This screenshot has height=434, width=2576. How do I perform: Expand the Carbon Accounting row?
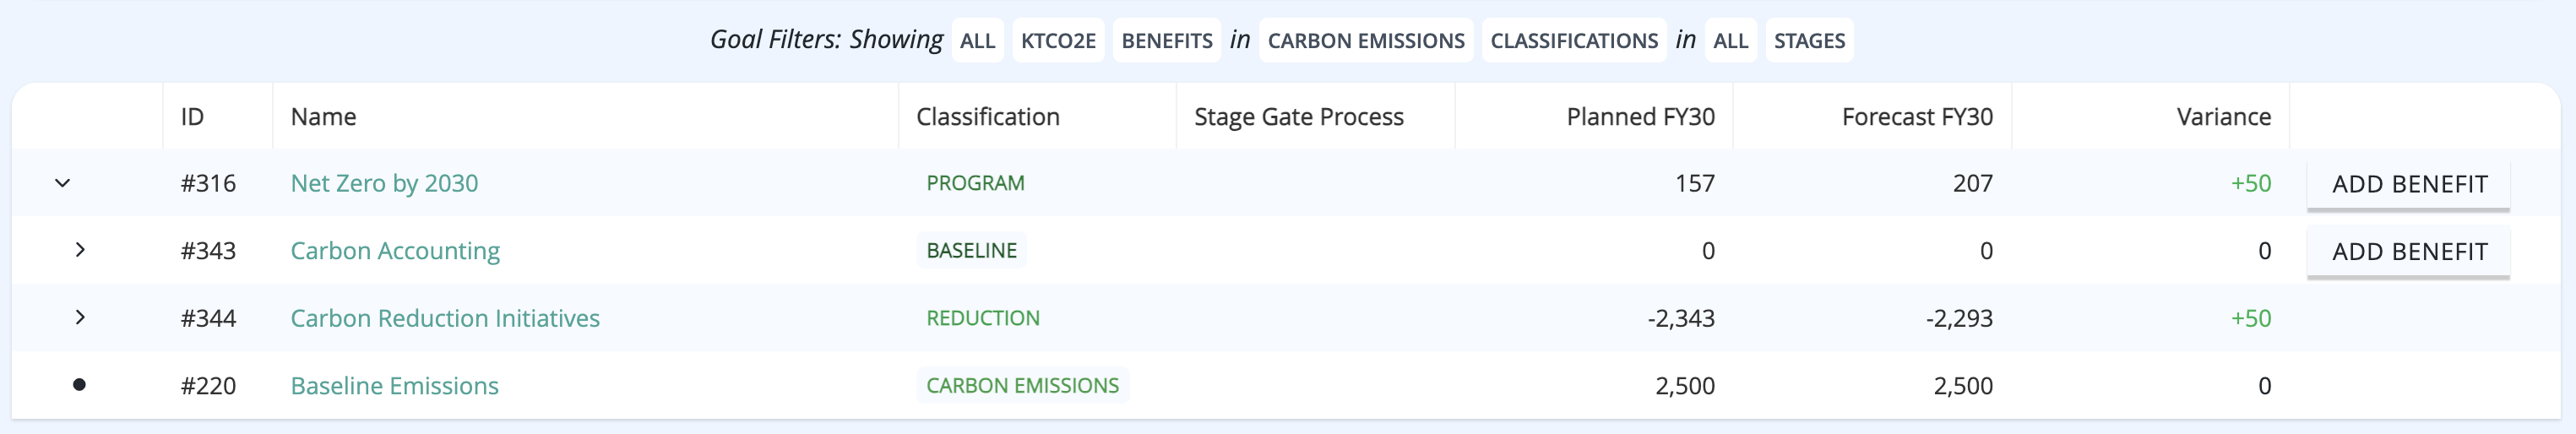80,250
